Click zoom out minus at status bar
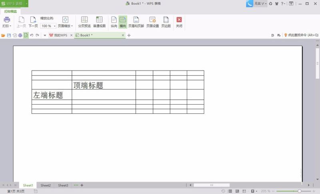The height and width of the screenshot is (194, 320). [x=273, y=191]
